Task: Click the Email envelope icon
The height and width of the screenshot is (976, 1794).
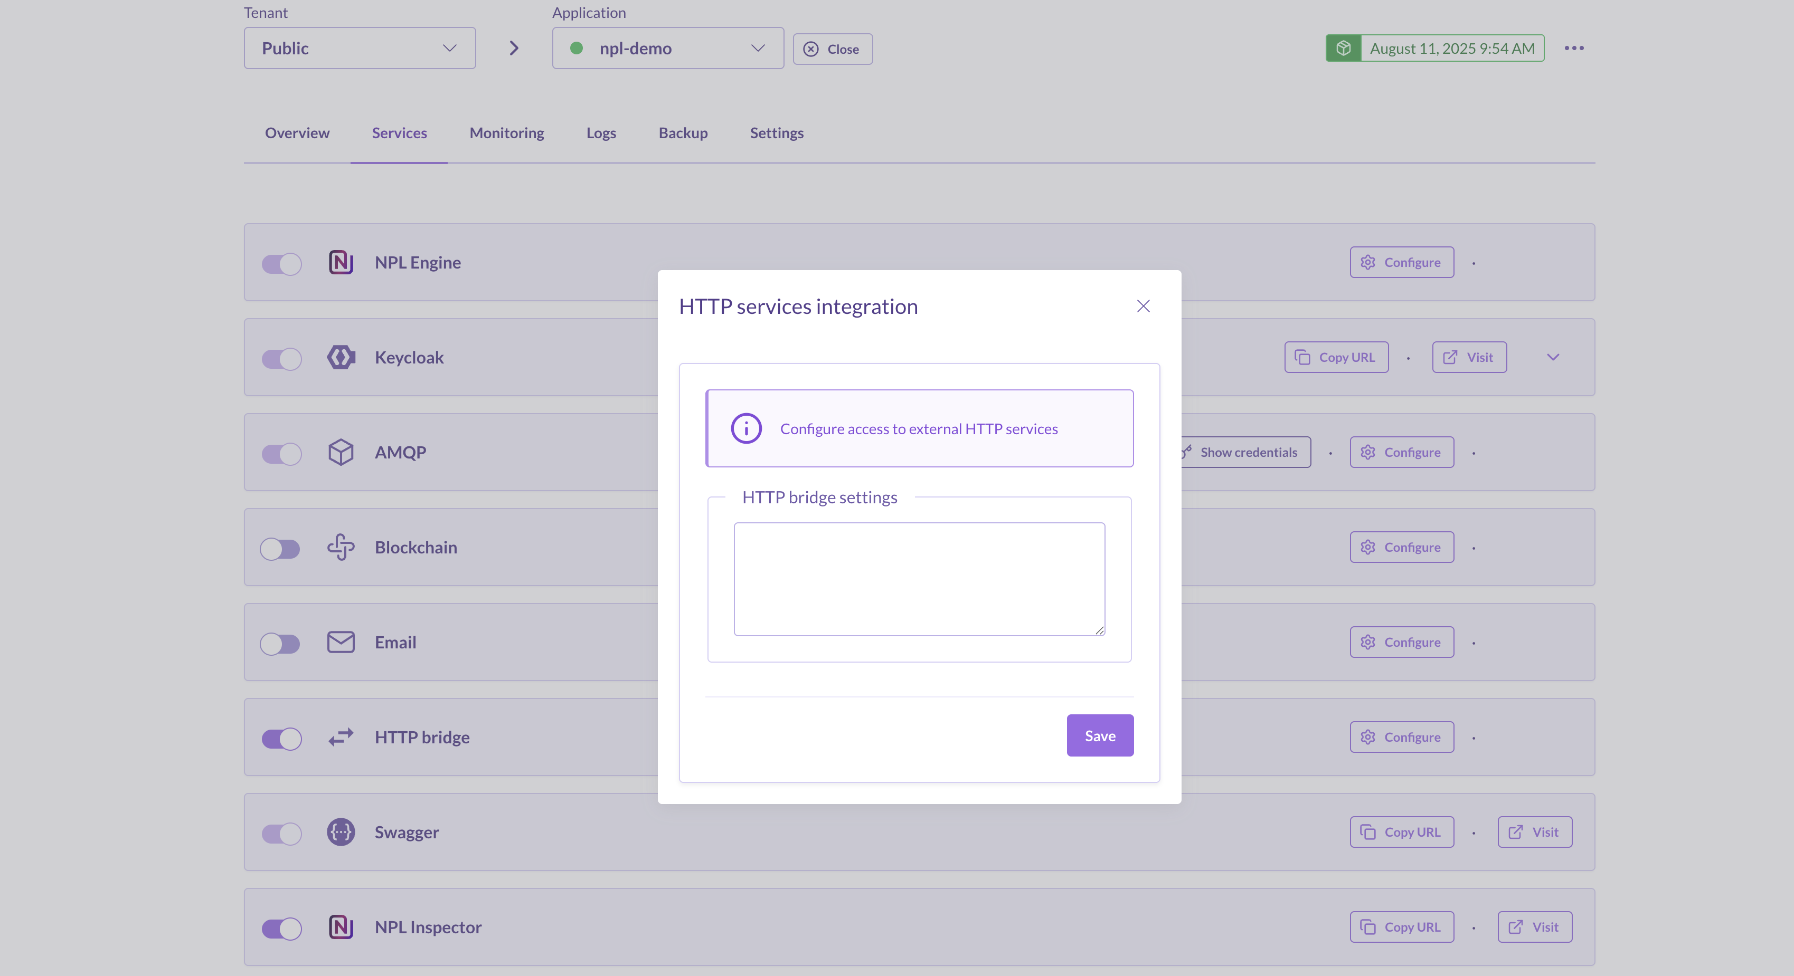Action: [x=341, y=642]
